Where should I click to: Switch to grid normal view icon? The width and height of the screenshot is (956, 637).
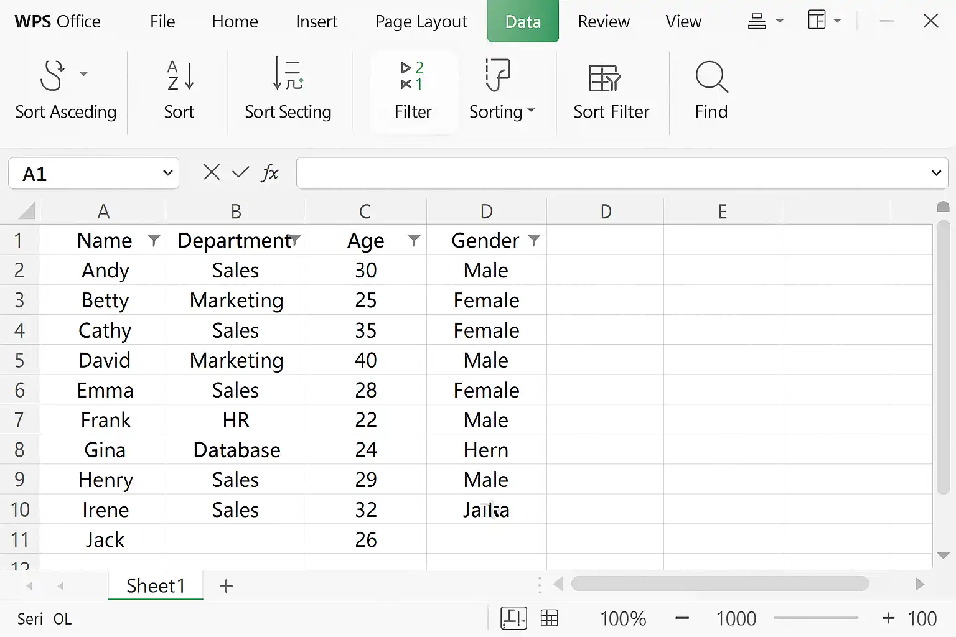550,618
